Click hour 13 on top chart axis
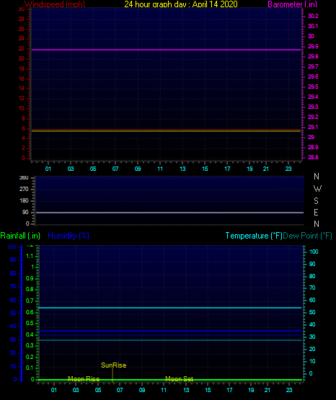 pos(182,169)
